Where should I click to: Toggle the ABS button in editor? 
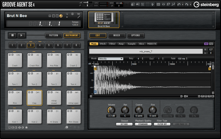tap(206, 44)
